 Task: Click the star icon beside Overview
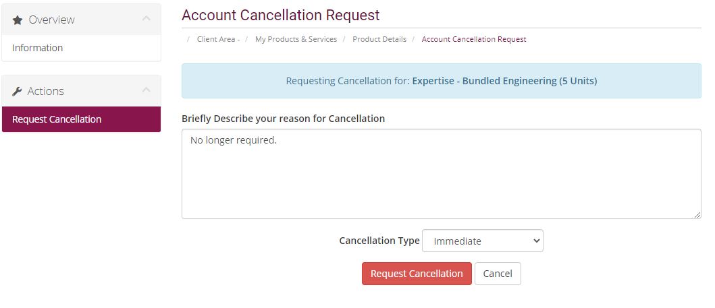click(x=18, y=20)
